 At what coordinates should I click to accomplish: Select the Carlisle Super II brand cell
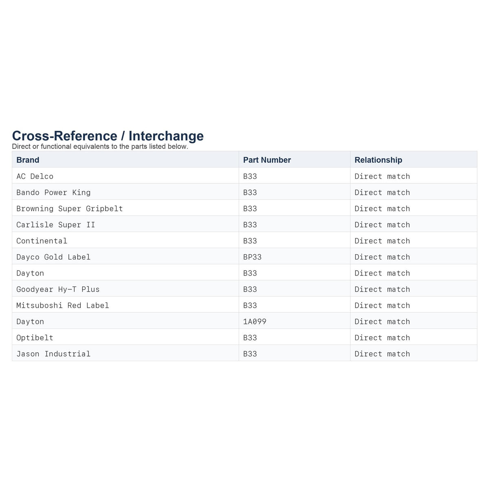[126, 225]
